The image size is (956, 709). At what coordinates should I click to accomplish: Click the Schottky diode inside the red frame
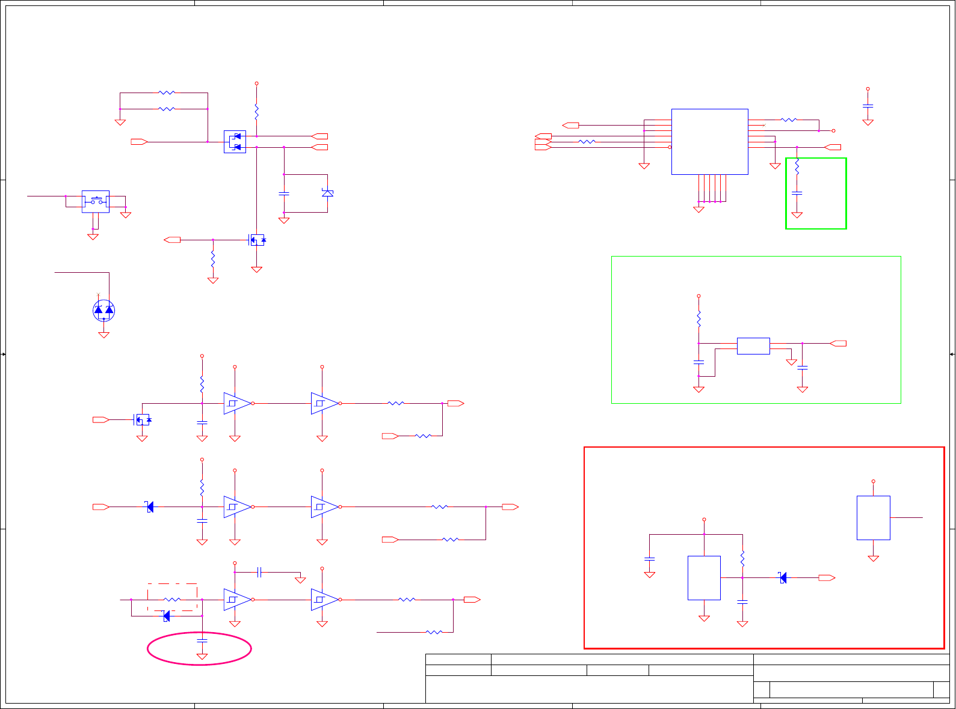(782, 578)
